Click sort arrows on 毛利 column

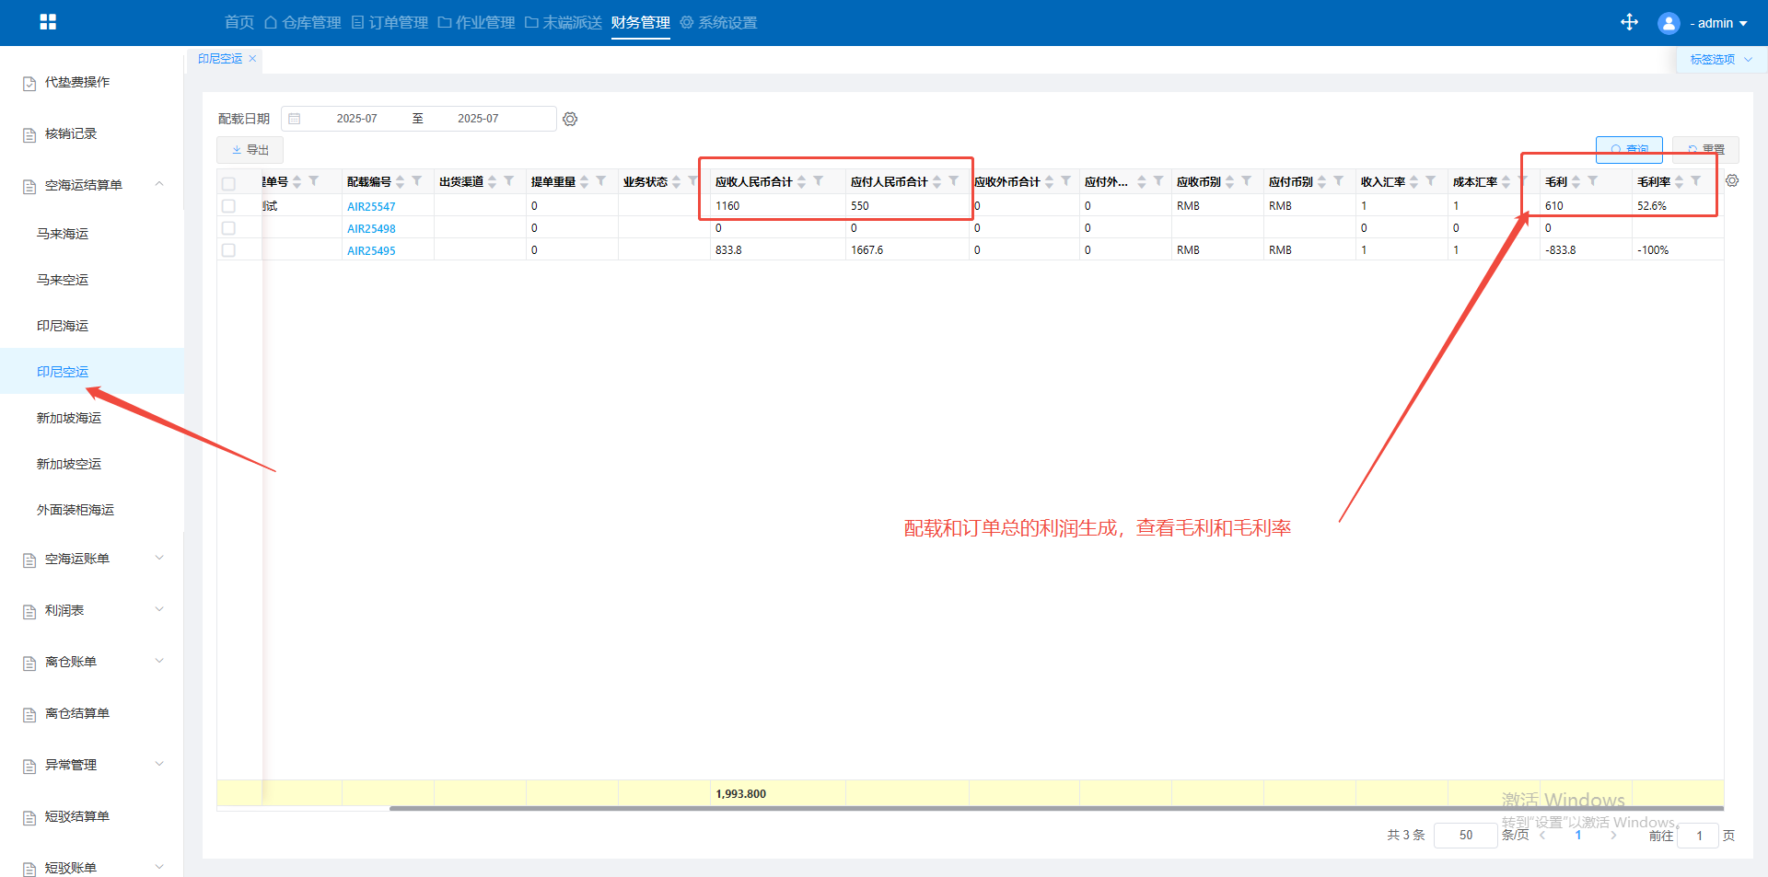tap(1576, 181)
